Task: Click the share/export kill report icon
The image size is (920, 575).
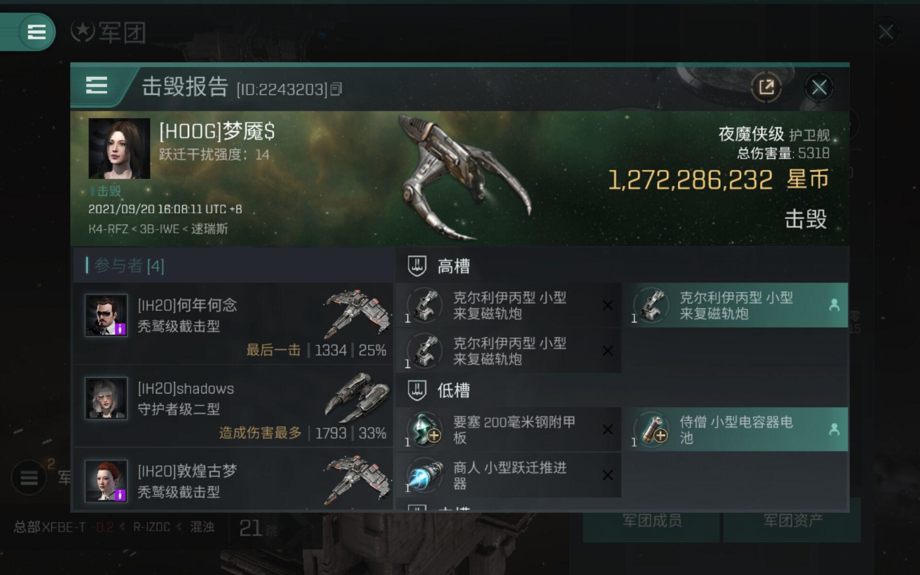Action: click(766, 87)
